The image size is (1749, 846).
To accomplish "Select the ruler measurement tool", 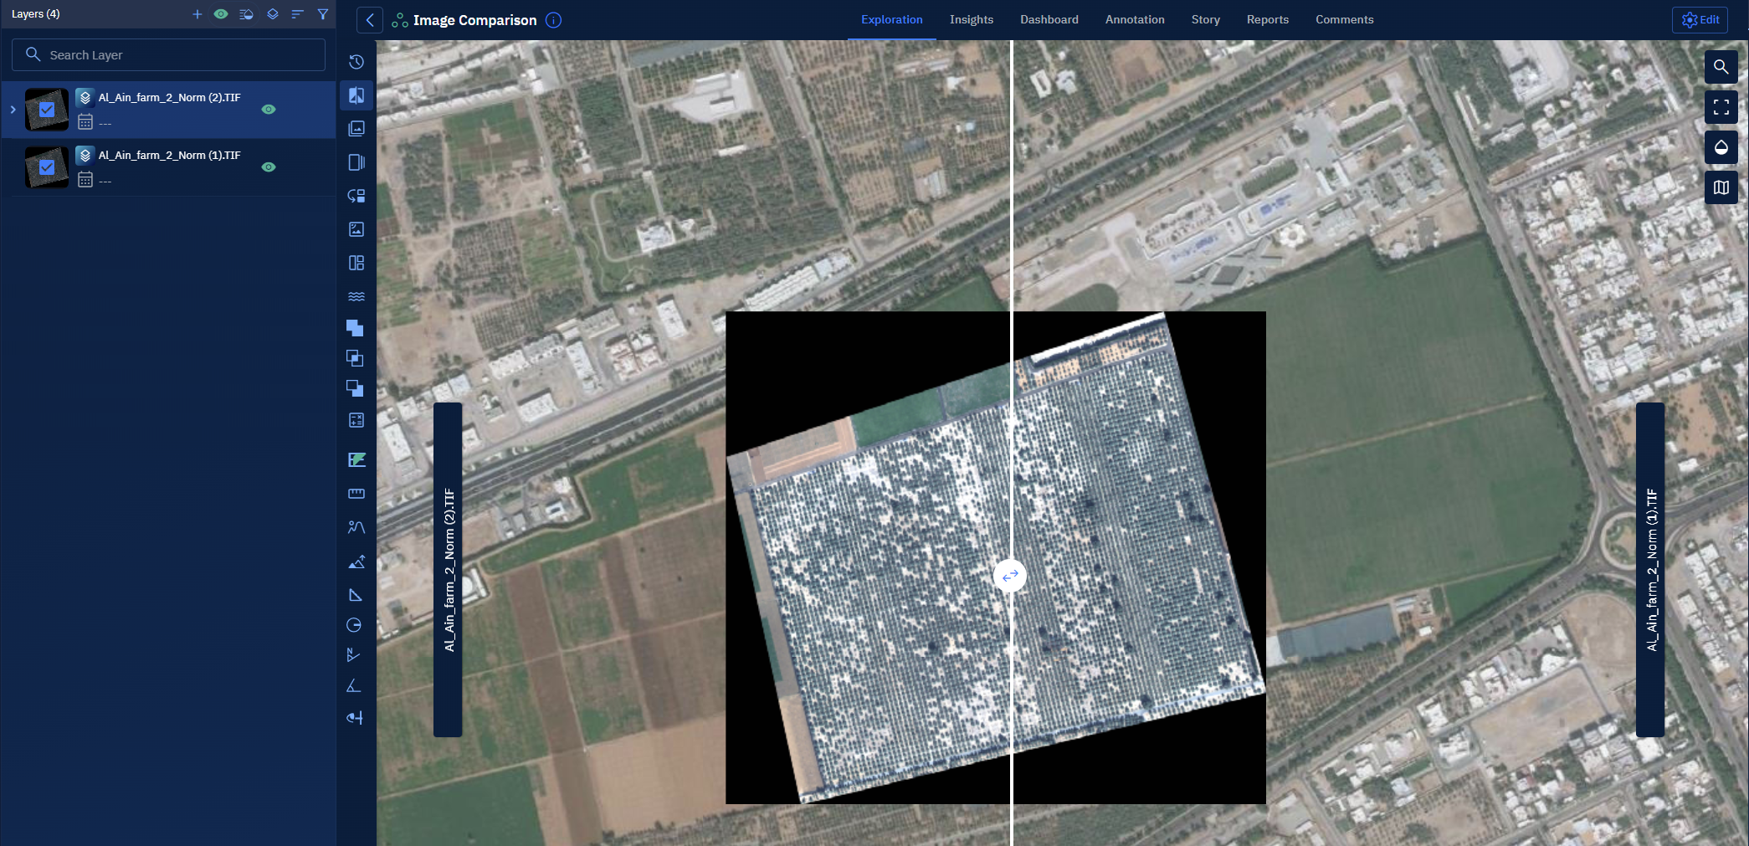I will pos(356,494).
